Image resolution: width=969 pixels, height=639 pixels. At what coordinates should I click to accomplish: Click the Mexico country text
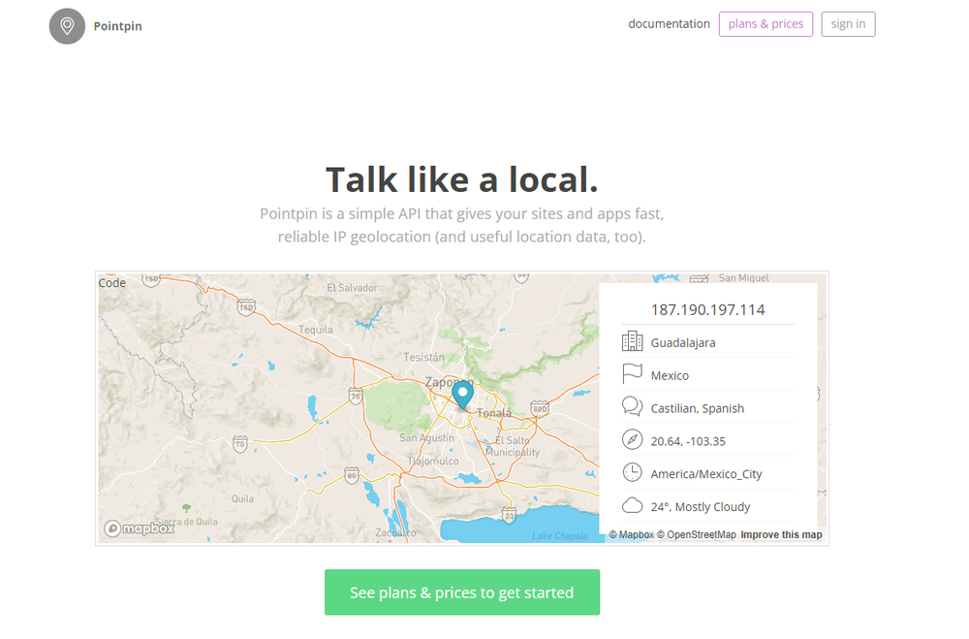pyautogui.click(x=670, y=375)
